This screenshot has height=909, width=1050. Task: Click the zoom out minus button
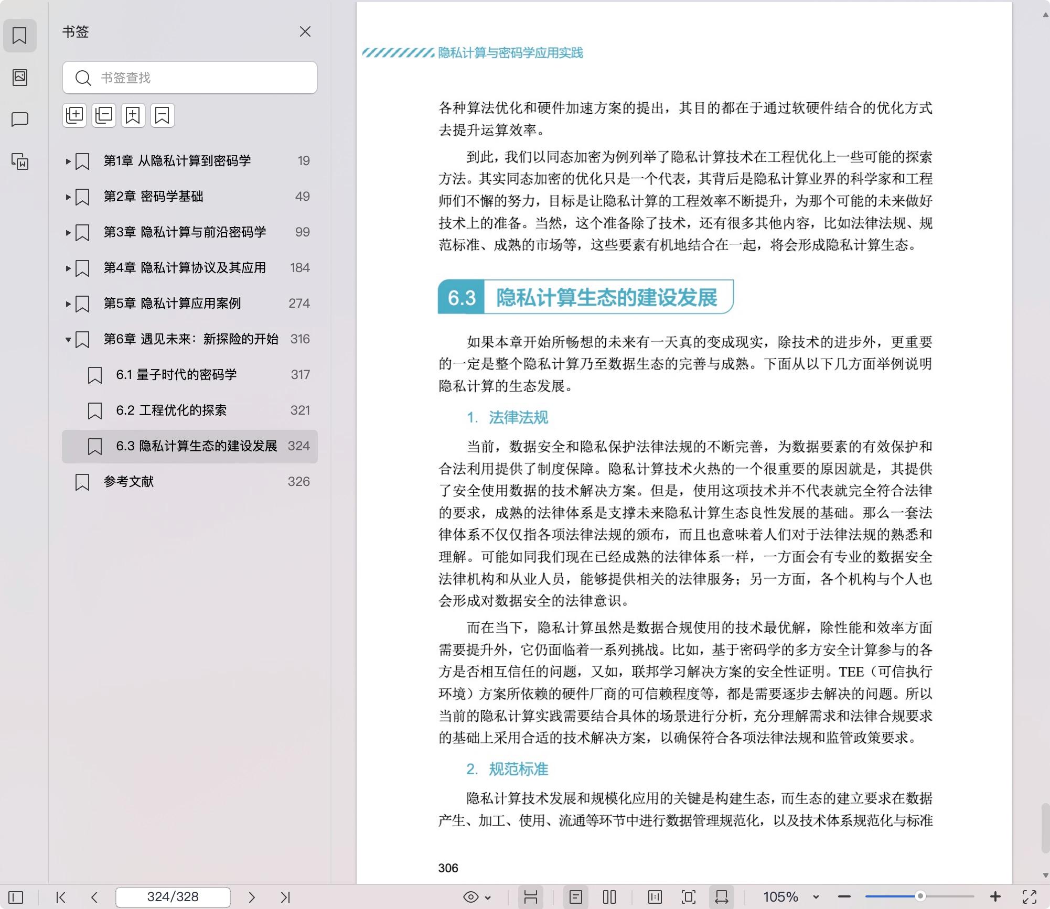[844, 897]
